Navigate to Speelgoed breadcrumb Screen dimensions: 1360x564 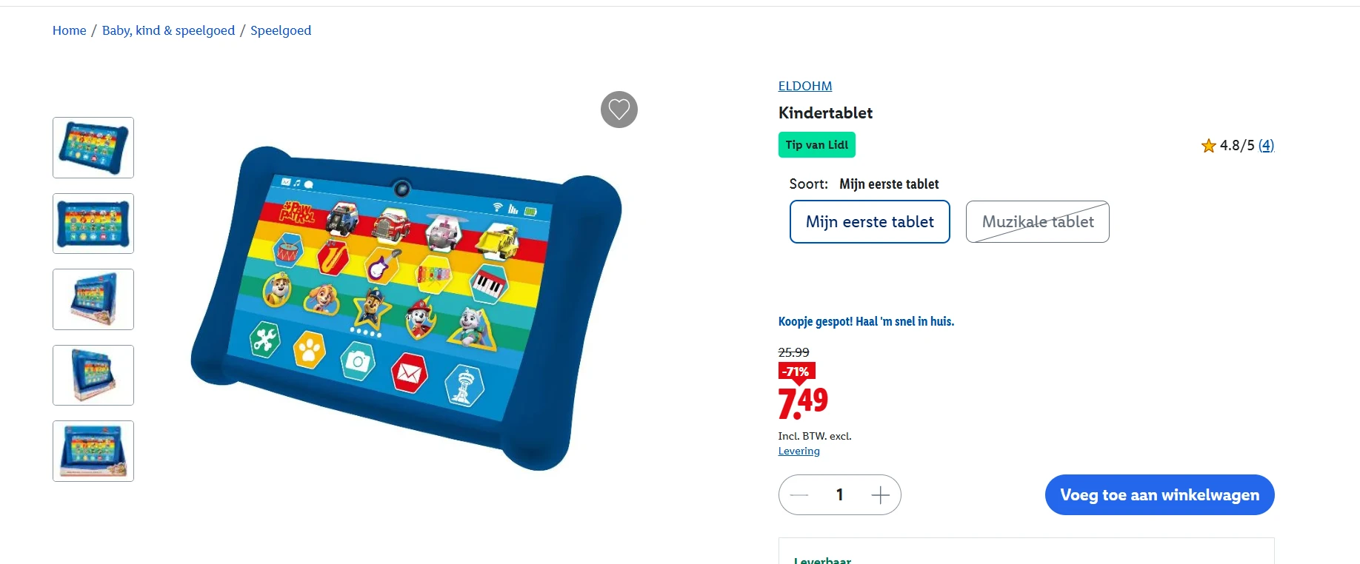281,30
